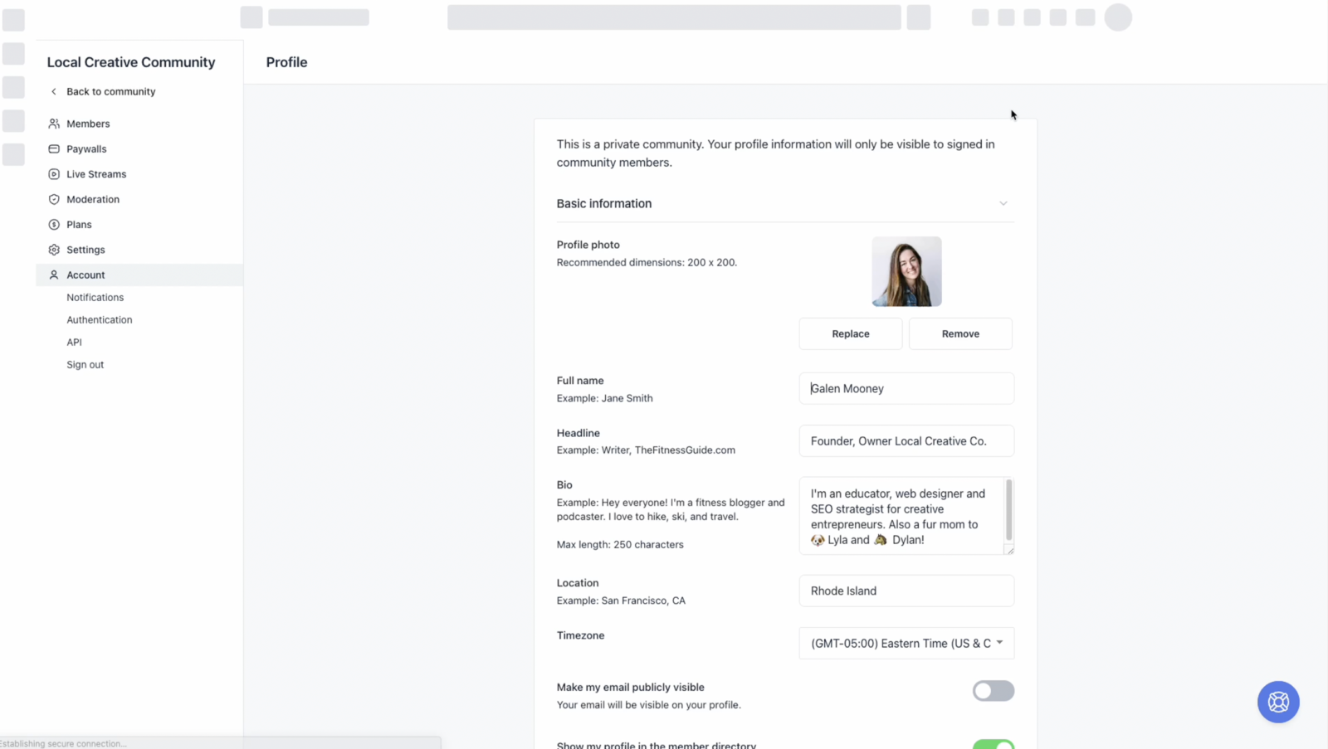Image resolution: width=1328 pixels, height=749 pixels.
Task: Expand the back to community chevron
Action: (53, 91)
